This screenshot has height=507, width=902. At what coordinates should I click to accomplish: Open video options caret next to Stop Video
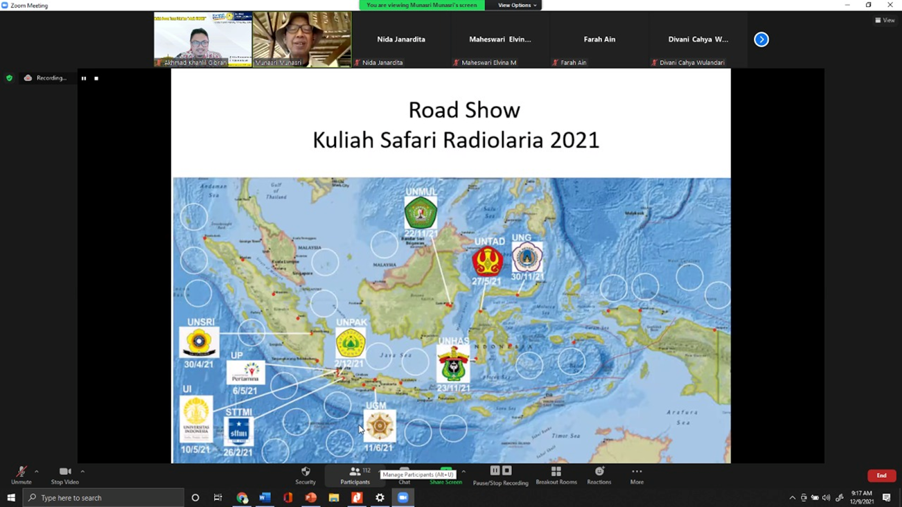point(82,472)
